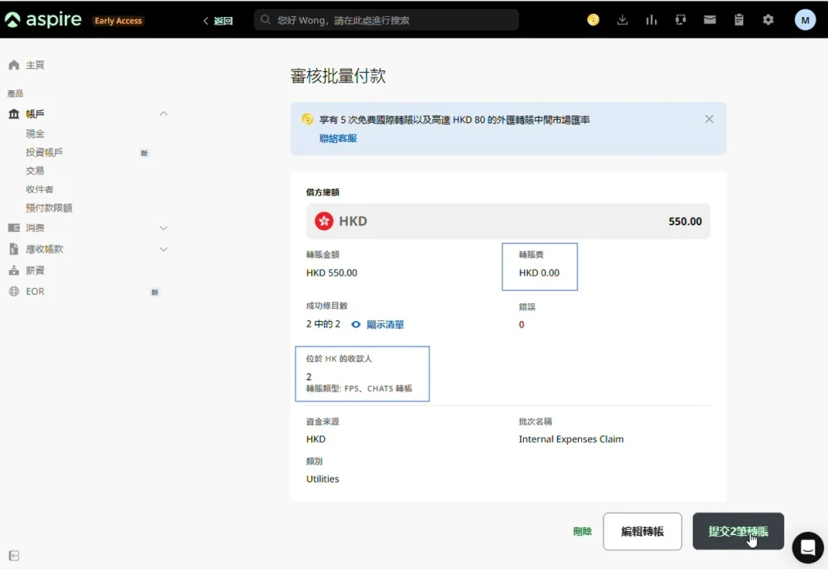Select 交易 in the sidebar
828x569 pixels.
point(35,171)
